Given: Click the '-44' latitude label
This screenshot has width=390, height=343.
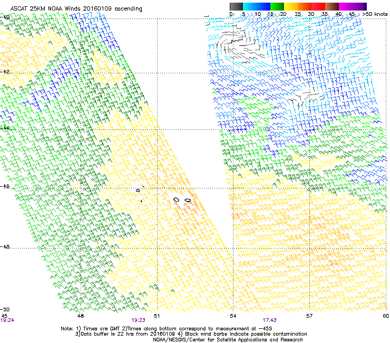Looking at the screenshot, I should click(4, 128).
